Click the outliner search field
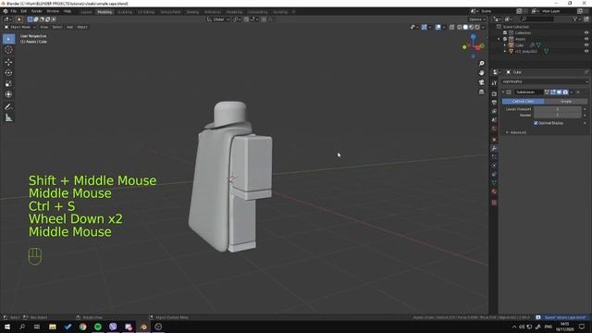This screenshot has height=333, width=592. pyautogui.click(x=537, y=18)
